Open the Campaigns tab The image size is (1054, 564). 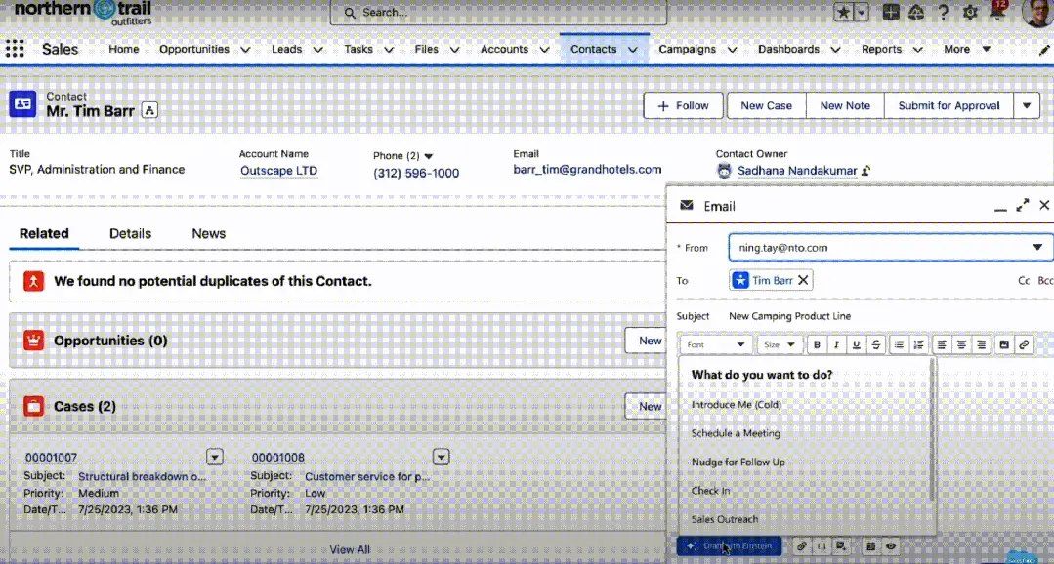click(687, 49)
